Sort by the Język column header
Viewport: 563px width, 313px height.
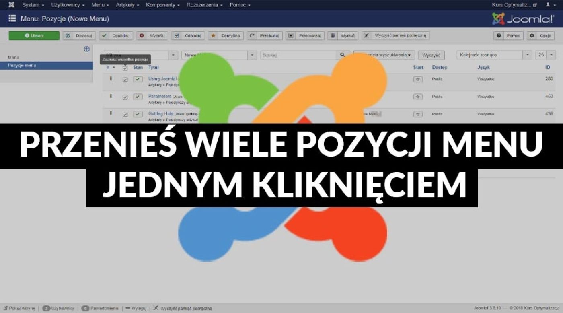pyautogui.click(x=483, y=68)
